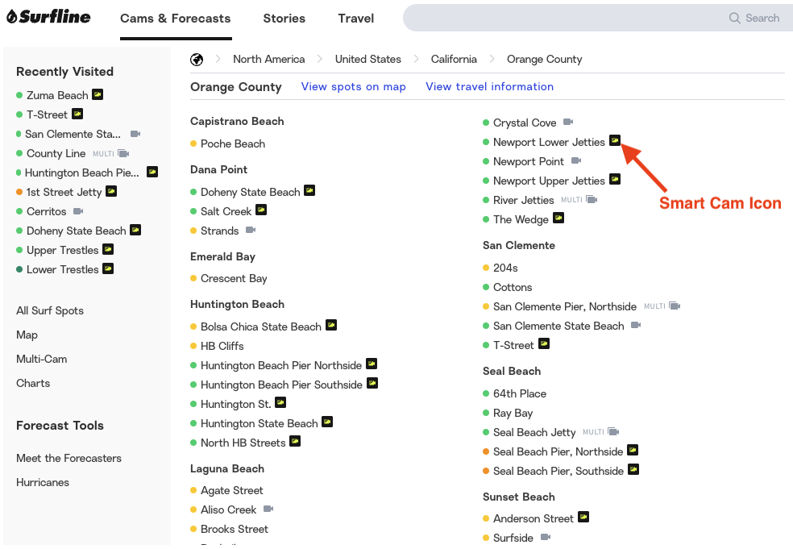Image resolution: width=793 pixels, height=549 pixels.
Task: Open Seal Beach Pier, Northside spot
Action: [558, 451]
